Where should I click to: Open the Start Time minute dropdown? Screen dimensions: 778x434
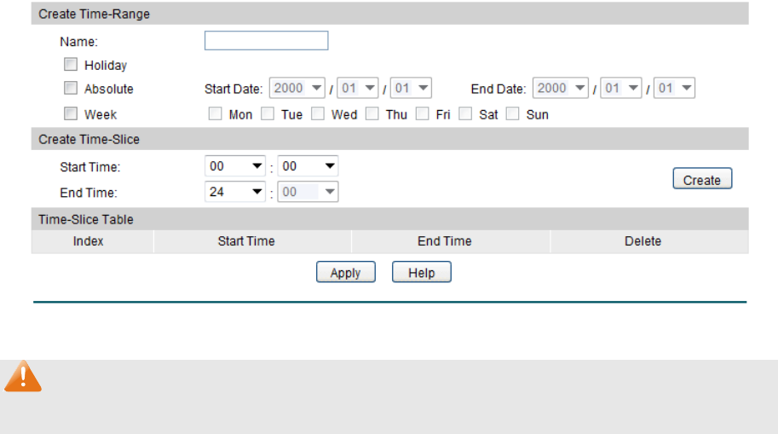308,167
